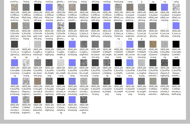Select the Wood_roughness.png file
190x127 pixels.
pyautogui.click(x=84, y=100)
